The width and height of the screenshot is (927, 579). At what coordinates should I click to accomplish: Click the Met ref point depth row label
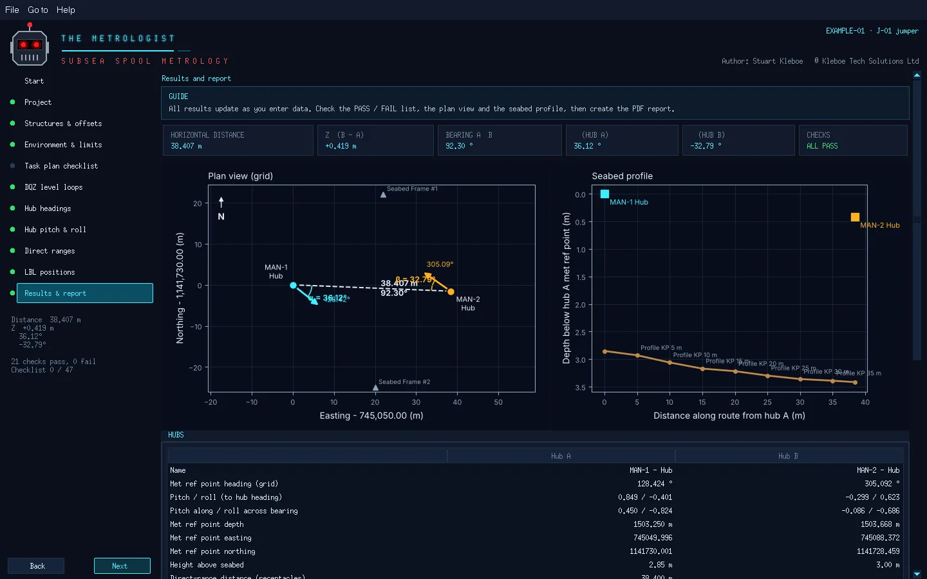pos(207,524)
